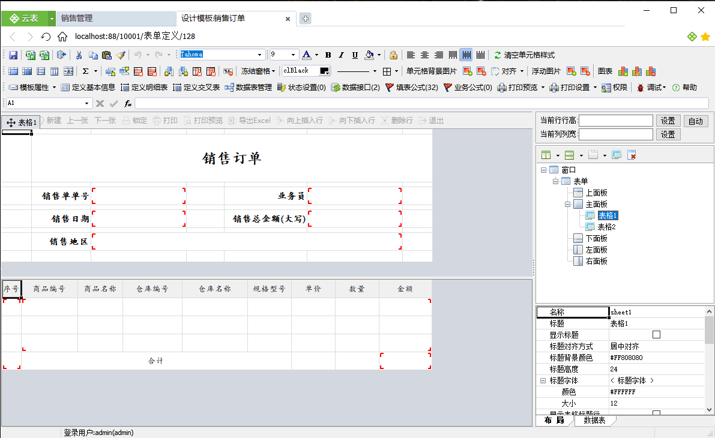This screenshot has height=438, width=715.
Task: Click the Undo arrow icon
Action: coord(137,55)
